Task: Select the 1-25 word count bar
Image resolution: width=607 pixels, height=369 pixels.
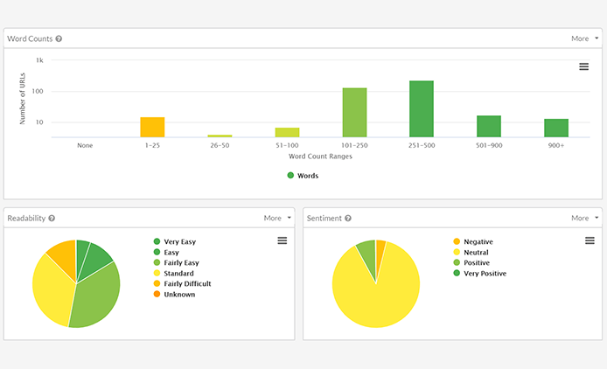Action: 152,127
